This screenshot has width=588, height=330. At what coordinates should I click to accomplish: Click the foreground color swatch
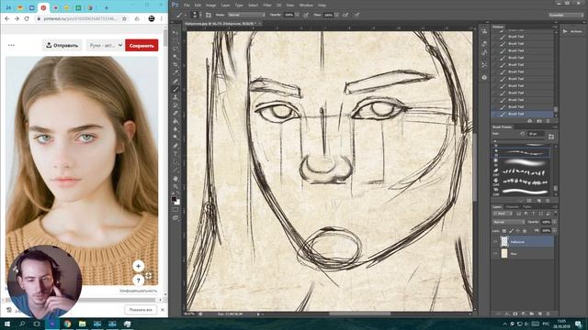pos(174,200)
